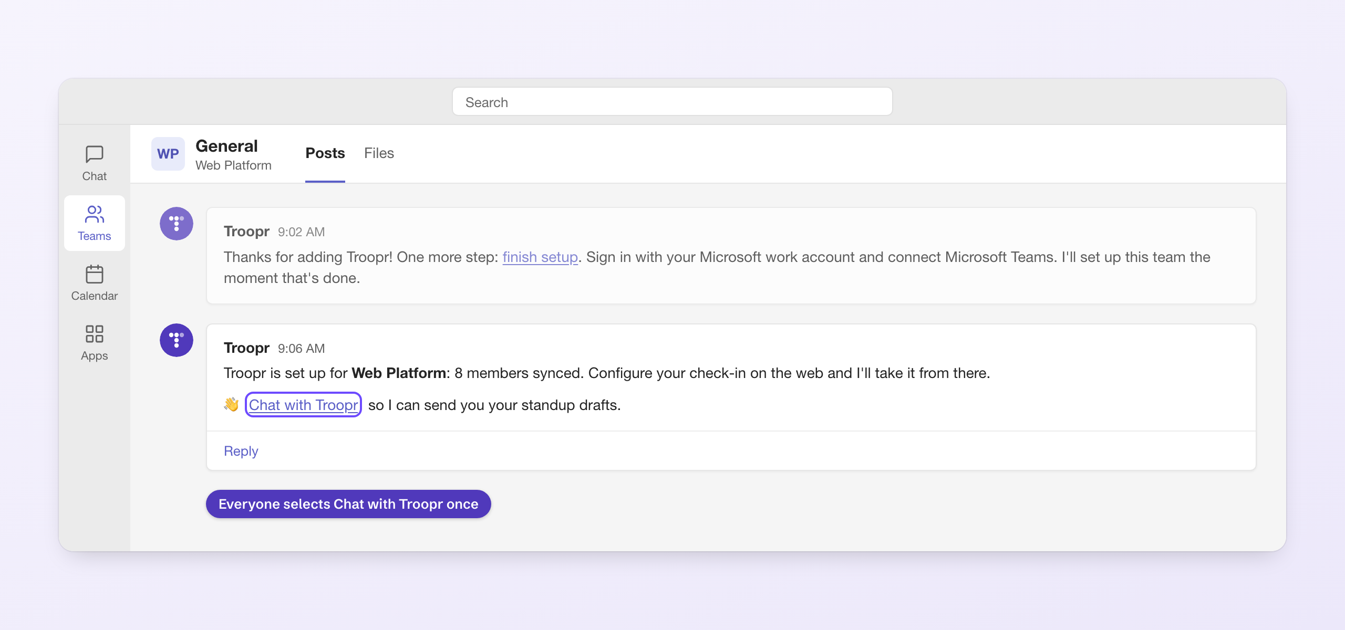Click the WP team avatar
Image resolution: width=1345 pixels, height=630 pixels.
coord(168,154)
